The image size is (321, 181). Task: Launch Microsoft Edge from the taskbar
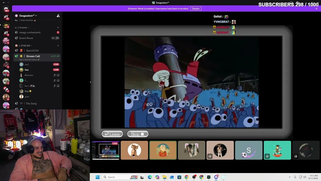(x=150, y=177)
